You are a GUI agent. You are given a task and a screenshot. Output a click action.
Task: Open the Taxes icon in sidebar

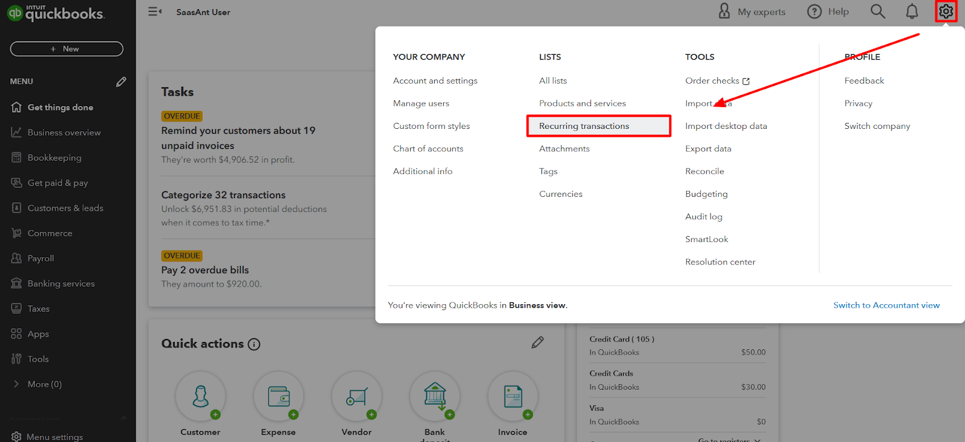tap(16, 308)
